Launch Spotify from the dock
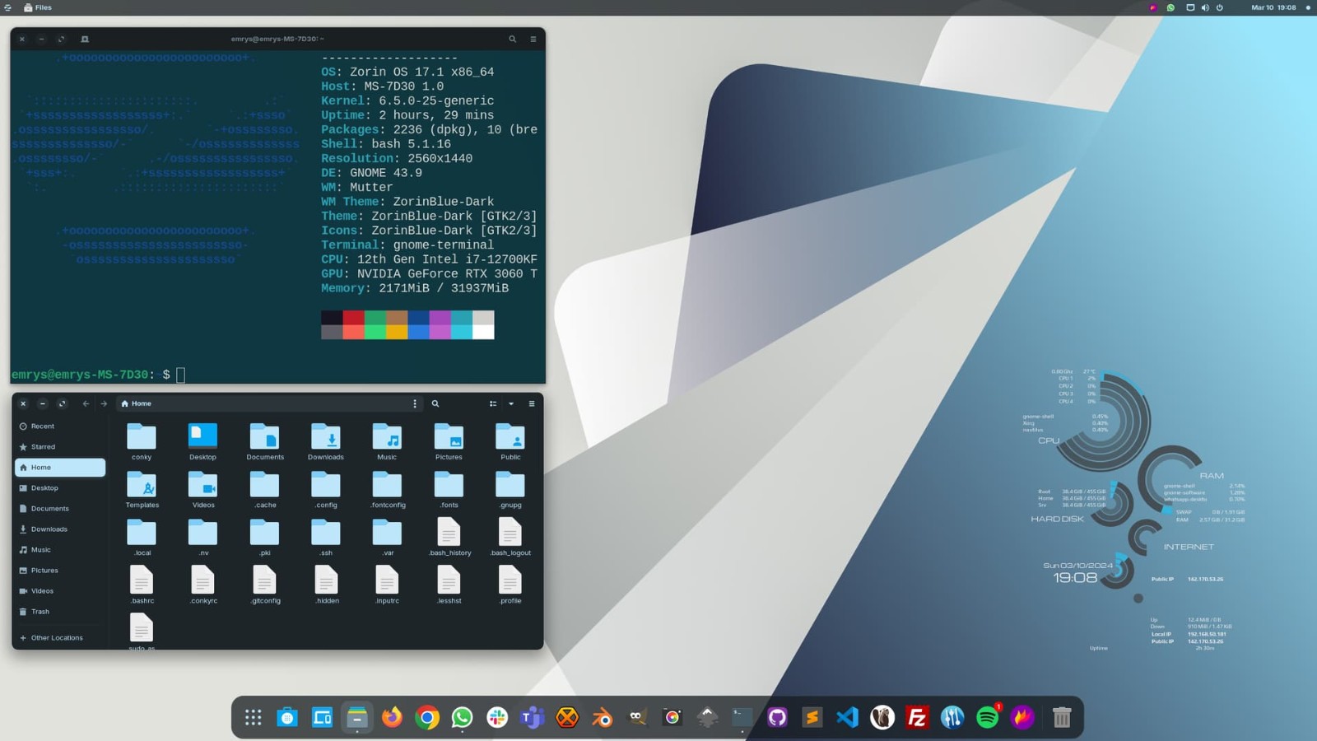 click(987, 718)
